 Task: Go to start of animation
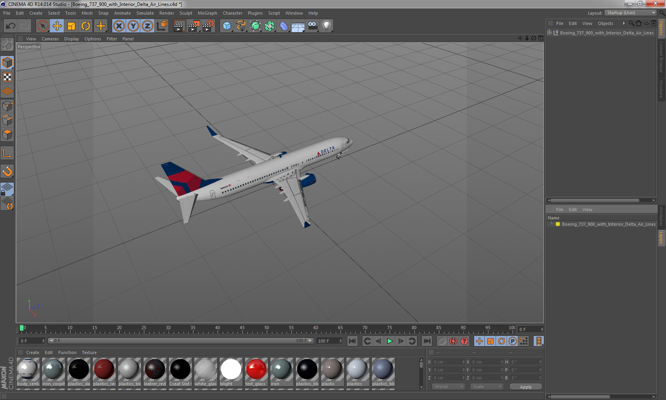[x=352, y=341]
